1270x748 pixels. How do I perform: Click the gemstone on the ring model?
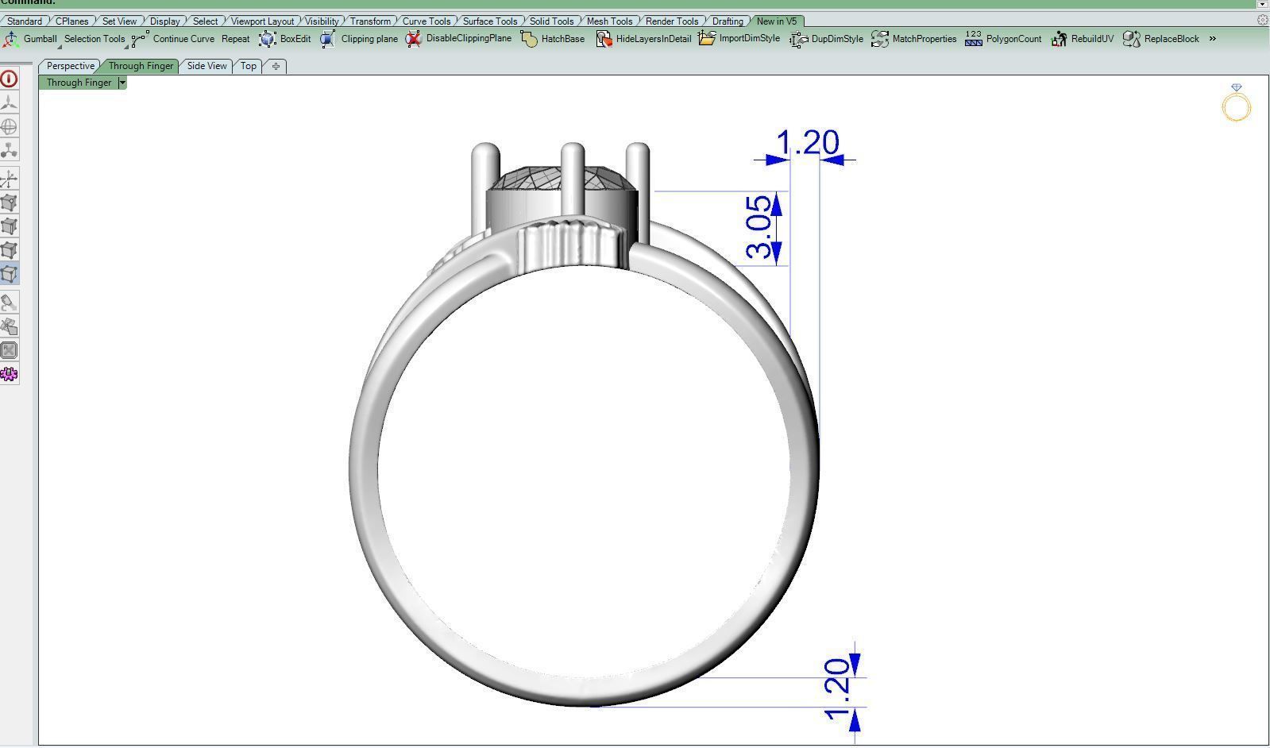tap(562, 178)
